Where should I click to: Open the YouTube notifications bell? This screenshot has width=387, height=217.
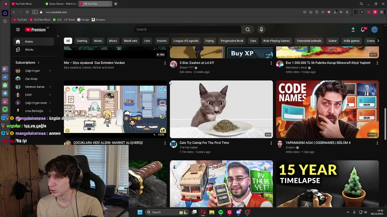[x=363, y=30]
